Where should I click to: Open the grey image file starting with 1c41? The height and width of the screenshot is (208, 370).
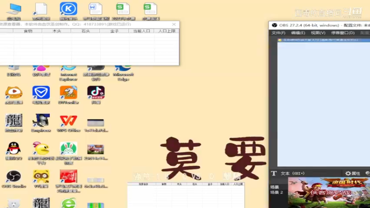pyautogui.click(x=96, y=122)
